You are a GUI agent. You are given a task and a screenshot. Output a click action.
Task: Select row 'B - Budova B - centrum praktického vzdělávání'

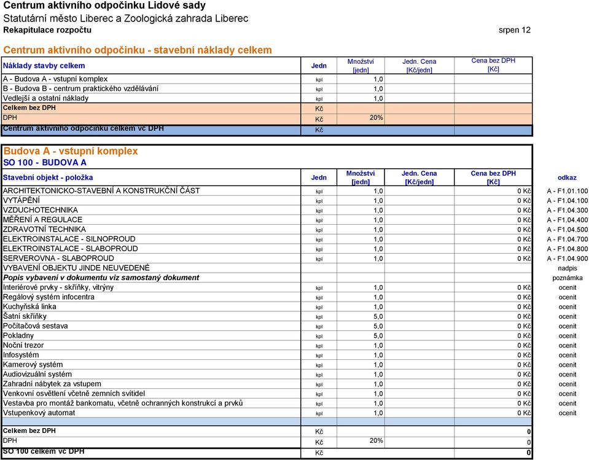(267, 88)
